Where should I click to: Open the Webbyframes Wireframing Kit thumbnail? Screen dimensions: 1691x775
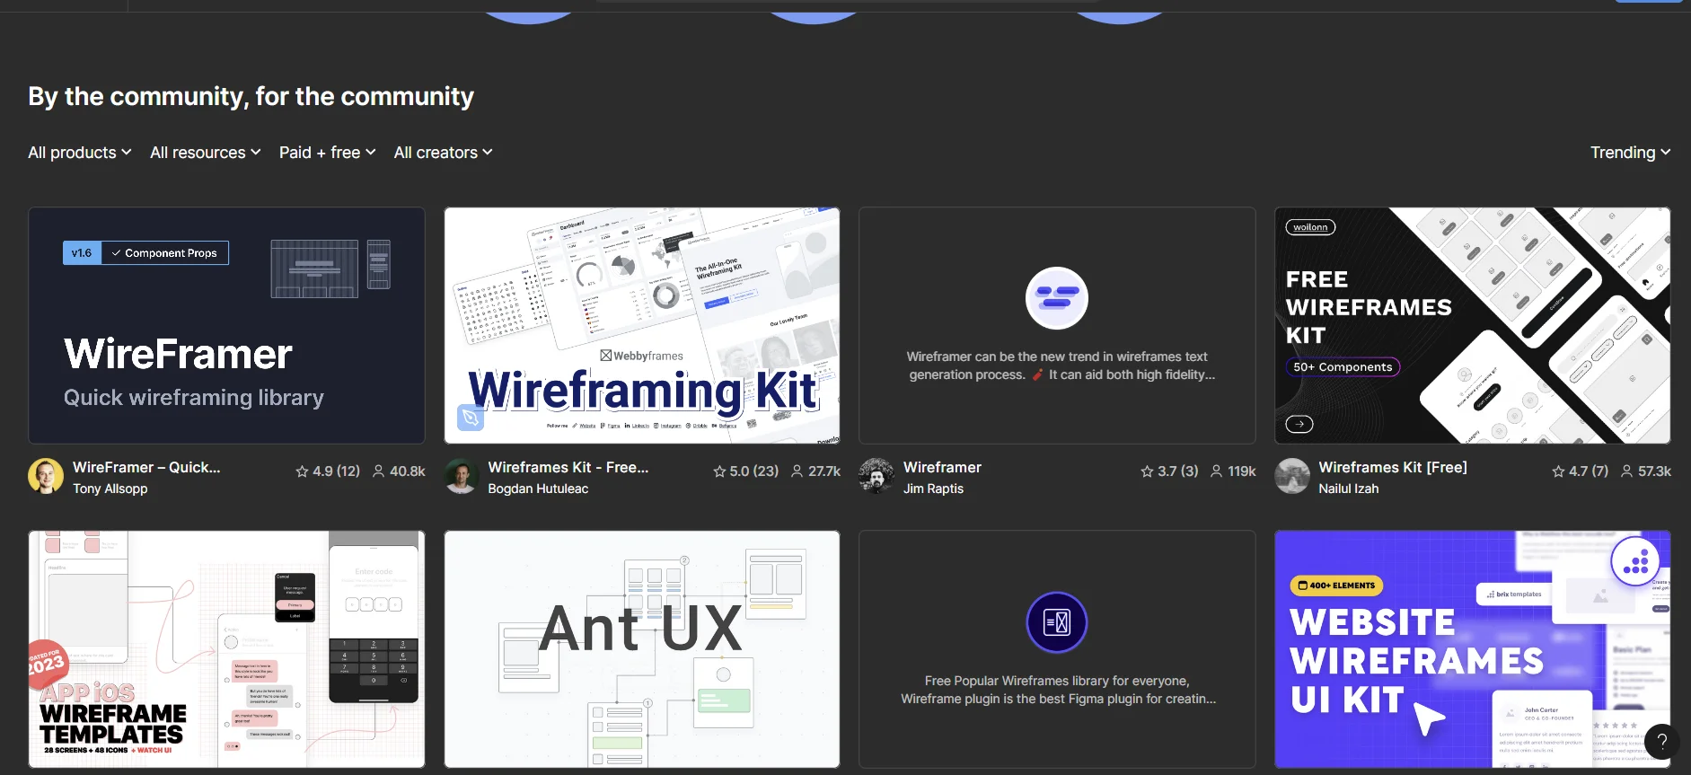pyautogui.click(x=642, y=325)
